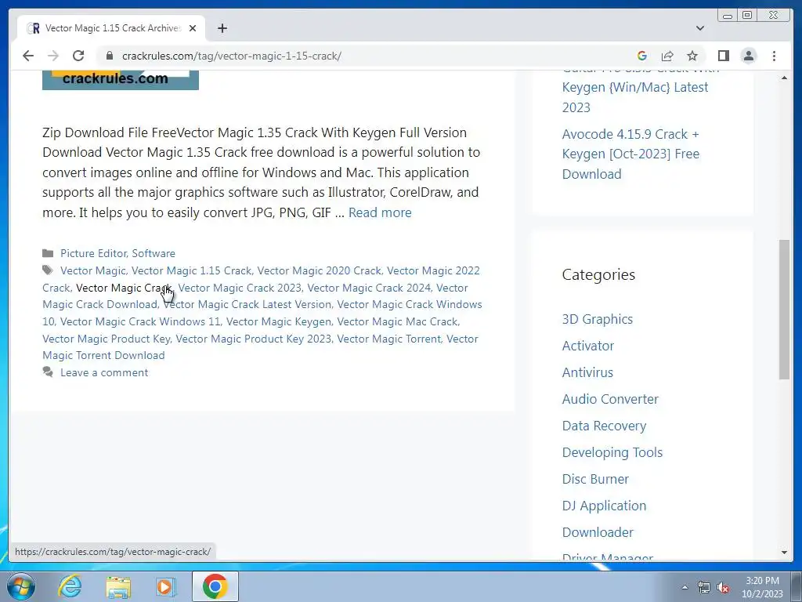Open the Read more link

click(x=380, y=212)
